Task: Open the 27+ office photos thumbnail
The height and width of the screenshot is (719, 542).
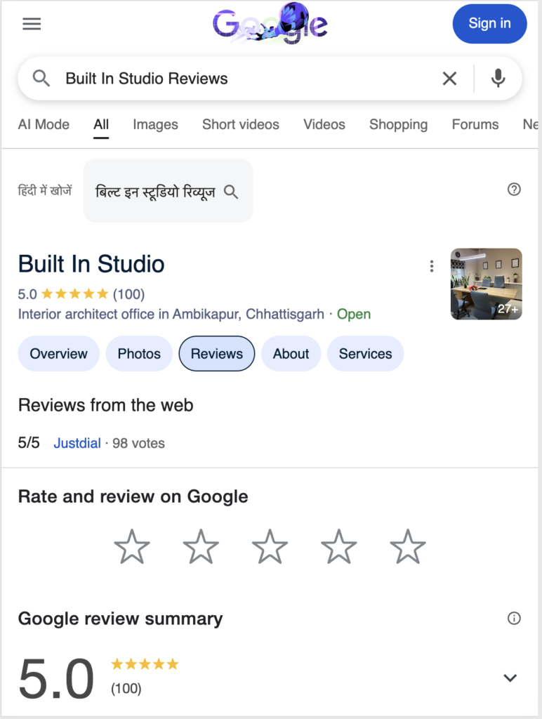Action: point(487,284)
